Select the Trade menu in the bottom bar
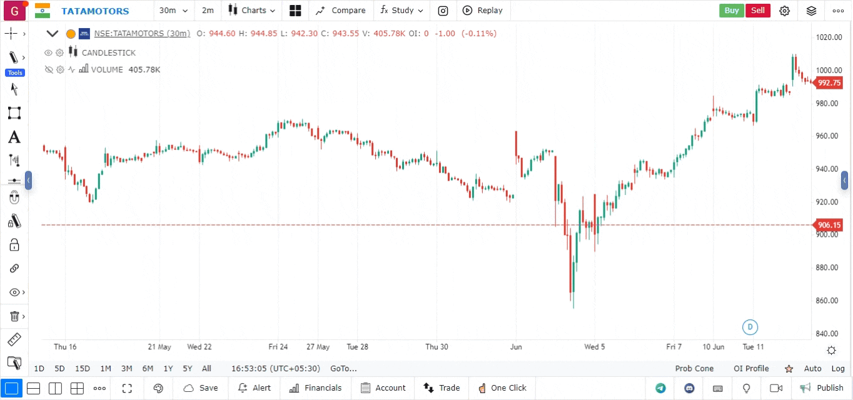The image size is (853, 400). click(442, 388)
